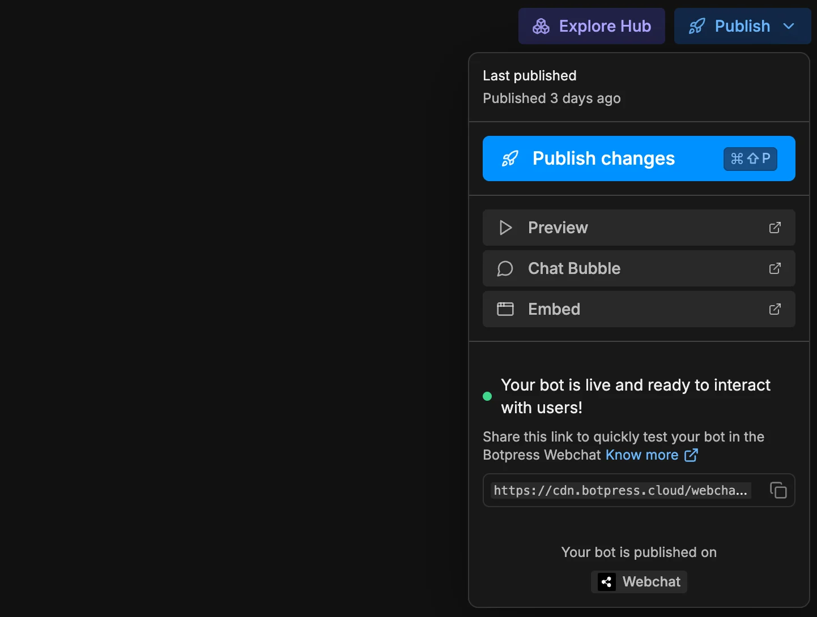This screenshot has width=817, height=617.
Task: Click the green live status dot
Action: [487, 396]
